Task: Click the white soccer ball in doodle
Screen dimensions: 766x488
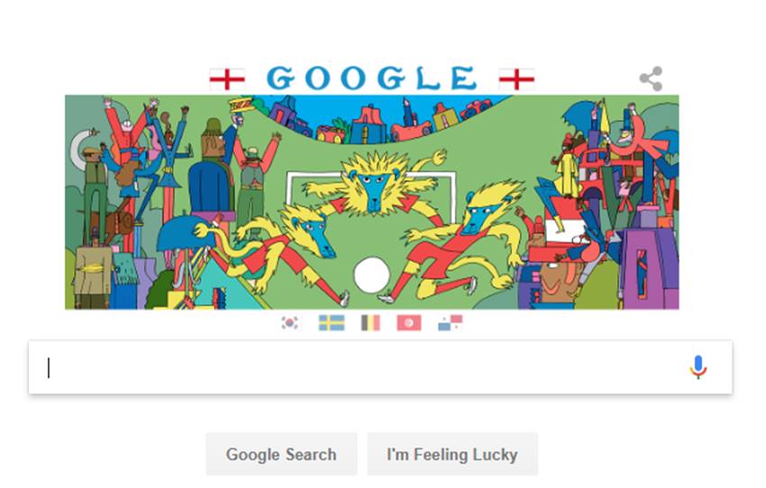Action: (372, 275)
